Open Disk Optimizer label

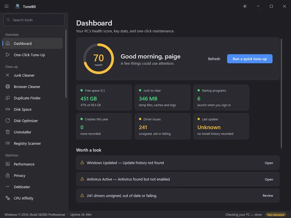[x=26, y=121]
